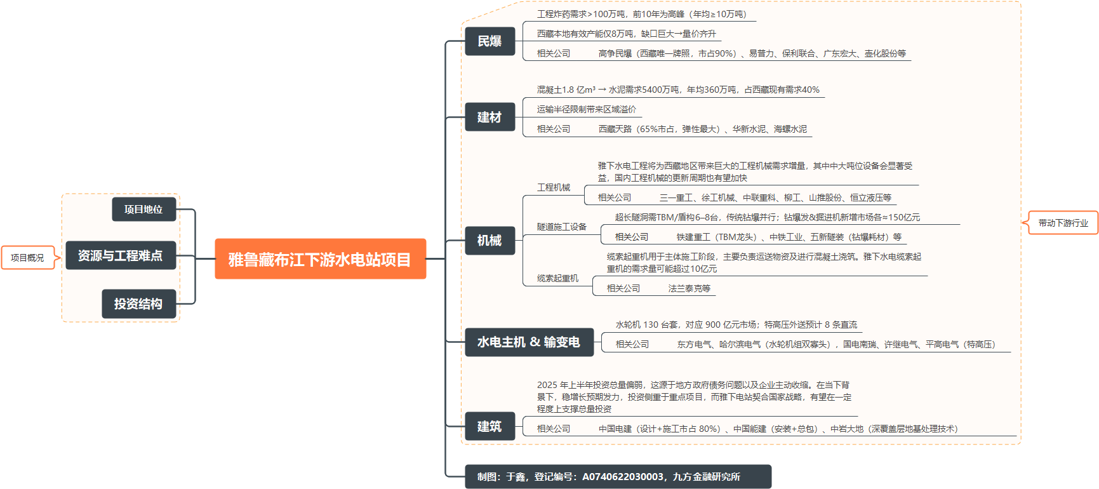Select the 西藏天路 company list text
1099x489 pixels.
pos(703,129)
